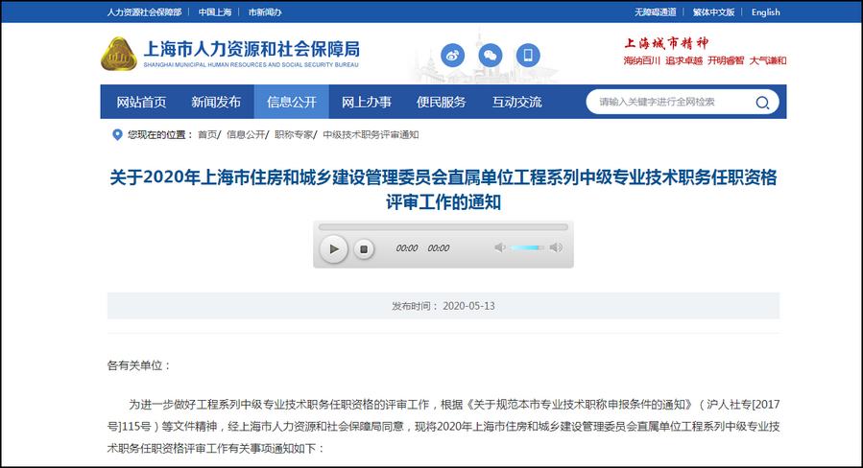
Task: Click the 各有关单位 salutation text
Action: pos(139,365)
